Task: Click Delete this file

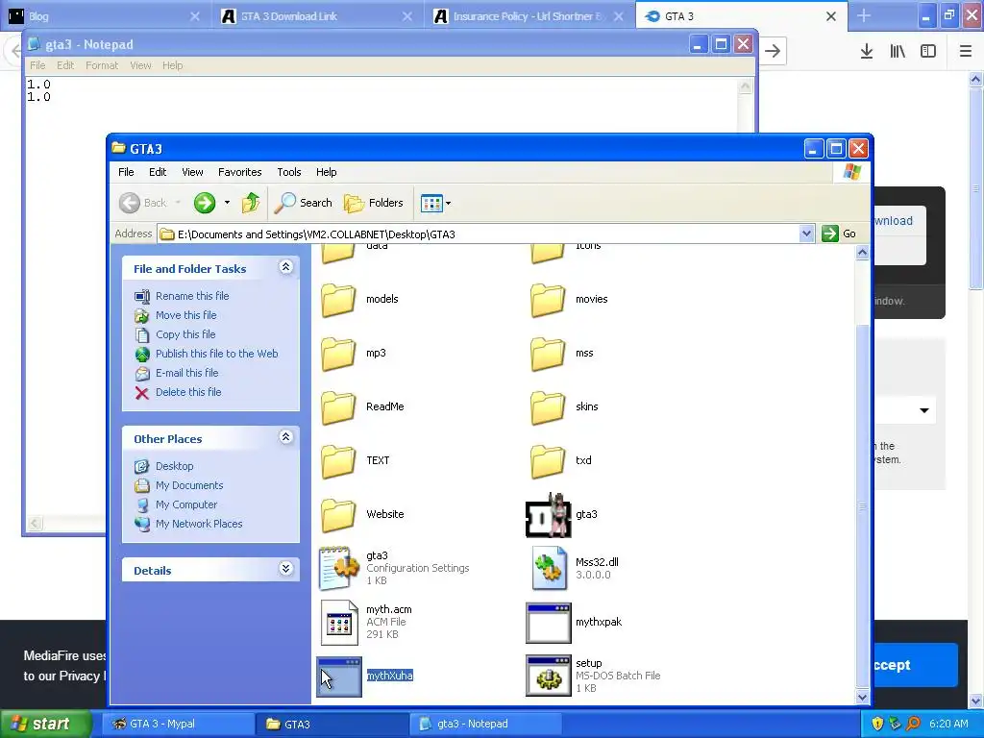Action: (x=188, y=392)
